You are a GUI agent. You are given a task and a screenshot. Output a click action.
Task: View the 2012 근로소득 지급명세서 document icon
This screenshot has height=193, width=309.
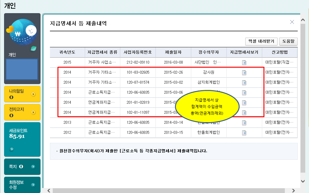244,133
